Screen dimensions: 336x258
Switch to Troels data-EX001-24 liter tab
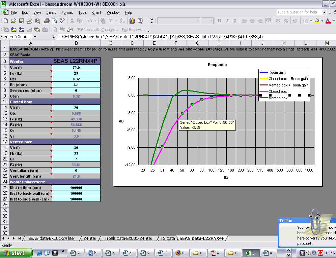tap(128, 238)
